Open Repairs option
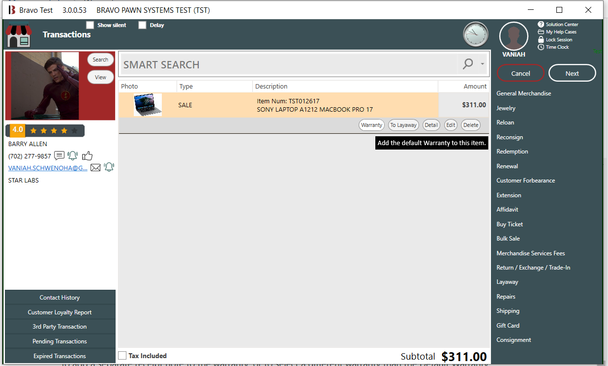 [506, 297]
